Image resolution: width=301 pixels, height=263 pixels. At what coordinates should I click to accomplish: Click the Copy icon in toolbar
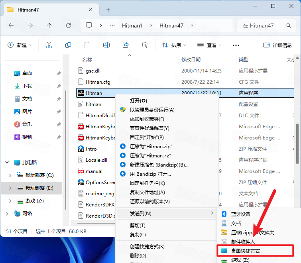tap(68, 45)
